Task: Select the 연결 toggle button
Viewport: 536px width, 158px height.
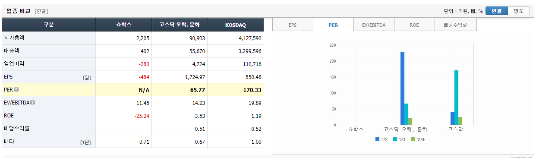Action: (x=496, y=11)
